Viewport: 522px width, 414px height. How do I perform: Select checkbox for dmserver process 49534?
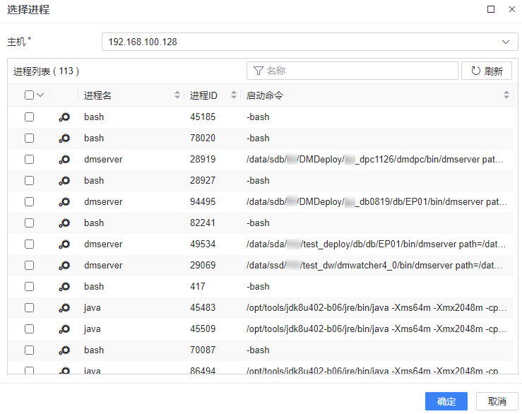point(29,244)
